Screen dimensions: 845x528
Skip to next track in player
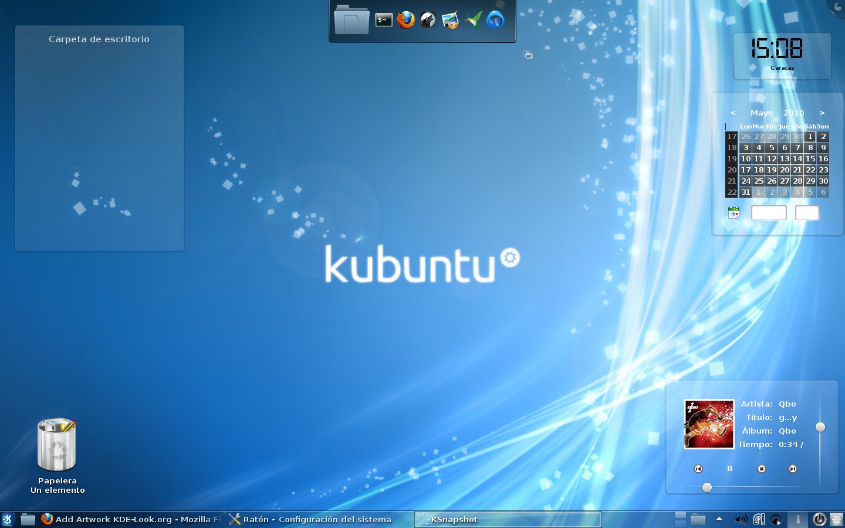[793, 469]
